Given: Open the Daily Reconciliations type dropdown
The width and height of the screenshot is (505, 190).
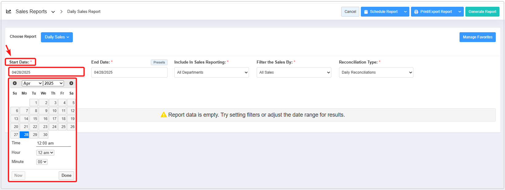Looking at the screenshot, I should [x=376, y=72].
